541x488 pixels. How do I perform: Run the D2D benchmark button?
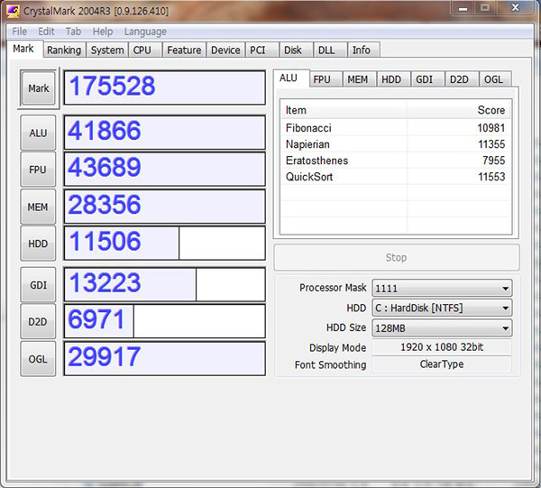point(38,321)
